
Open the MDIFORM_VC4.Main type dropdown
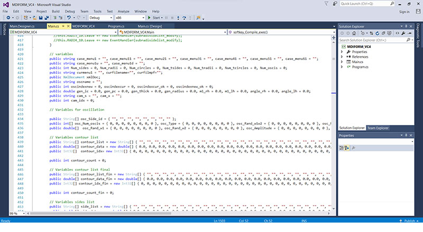pos(173,32)
